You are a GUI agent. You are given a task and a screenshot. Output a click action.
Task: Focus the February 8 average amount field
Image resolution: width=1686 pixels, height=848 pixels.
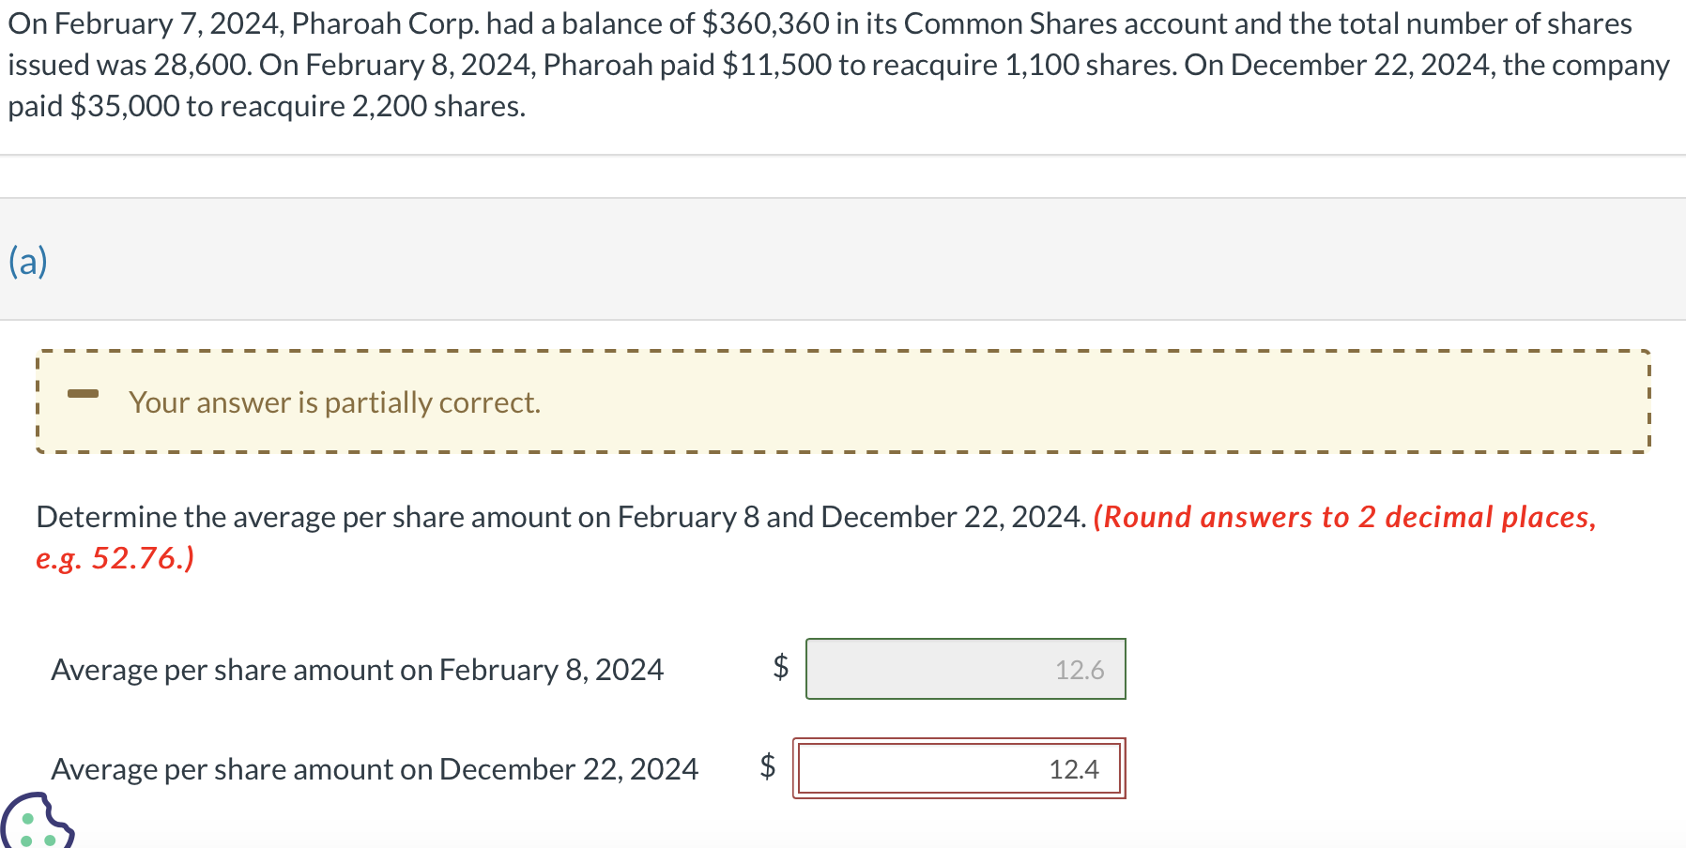coord(965,669)
